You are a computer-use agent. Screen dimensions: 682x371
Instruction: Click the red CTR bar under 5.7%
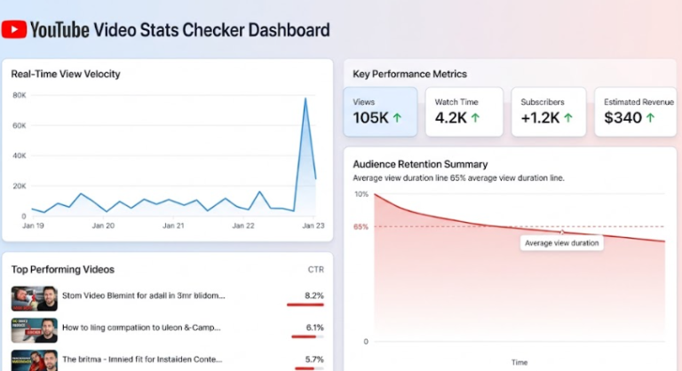click(x=305, y=368)
